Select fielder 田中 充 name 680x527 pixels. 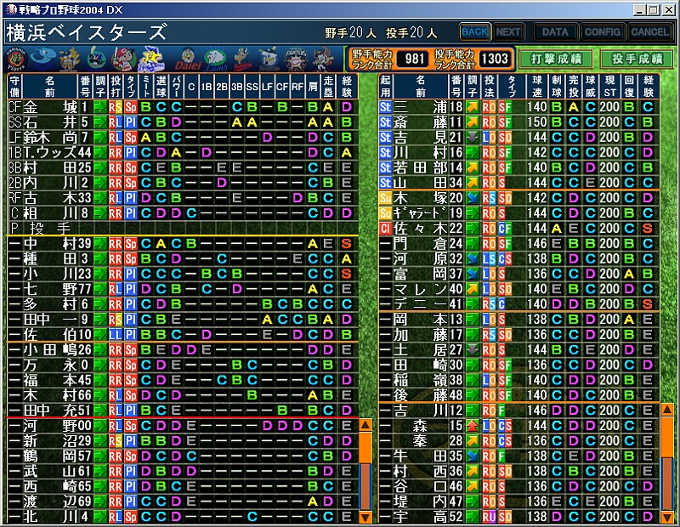pos(50,411)
